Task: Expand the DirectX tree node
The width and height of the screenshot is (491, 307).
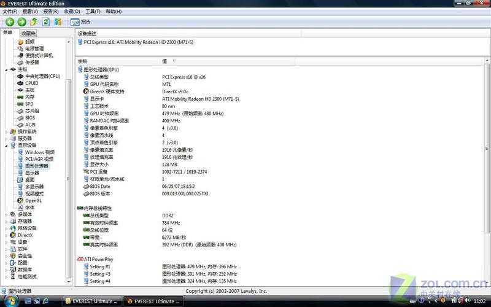Action: [6, 235]
